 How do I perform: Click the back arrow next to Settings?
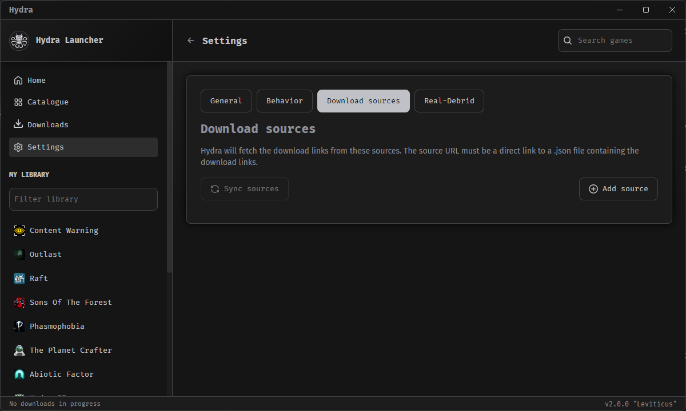click(190, 41)
